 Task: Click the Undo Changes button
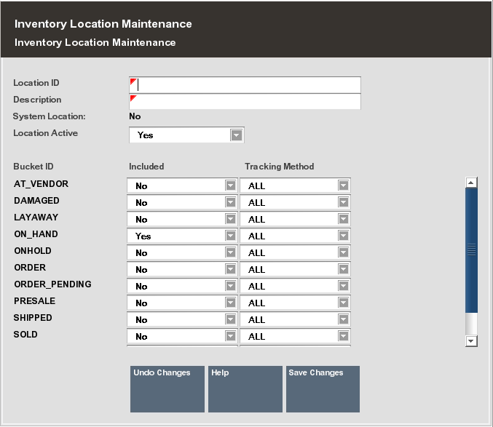(167, 389)
